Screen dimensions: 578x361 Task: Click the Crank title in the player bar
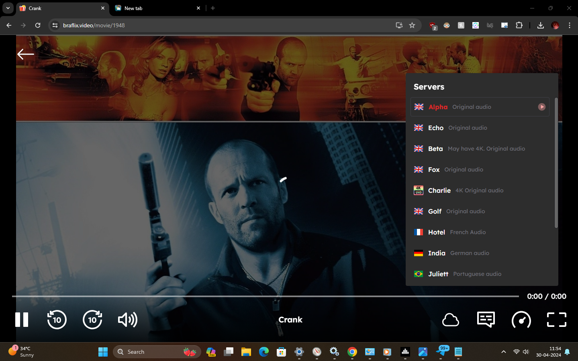click(290, 320)
